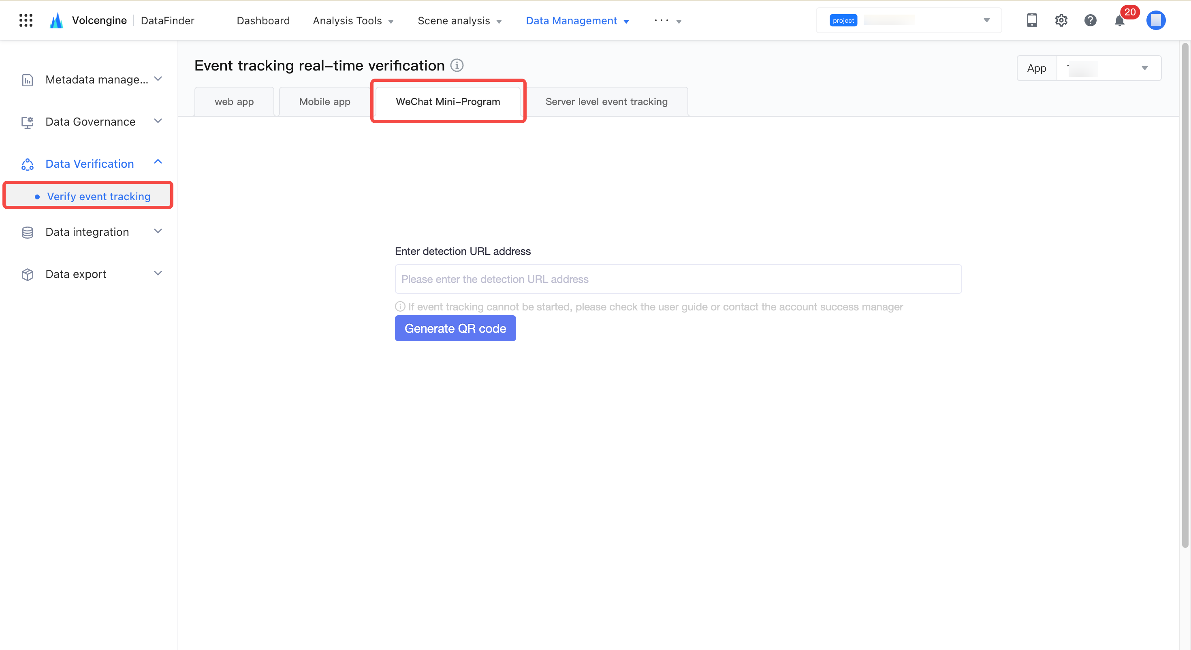
Task: Click the info icon before tracking hint
Action: click(x=400, y=306)
